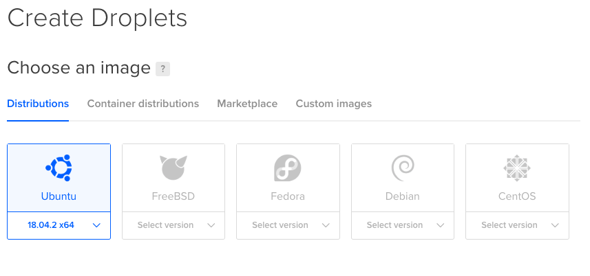Click the CentOS logo icon
Image resolution: width=590 pixels, height=276 pixels.
(x=517, y=168)
